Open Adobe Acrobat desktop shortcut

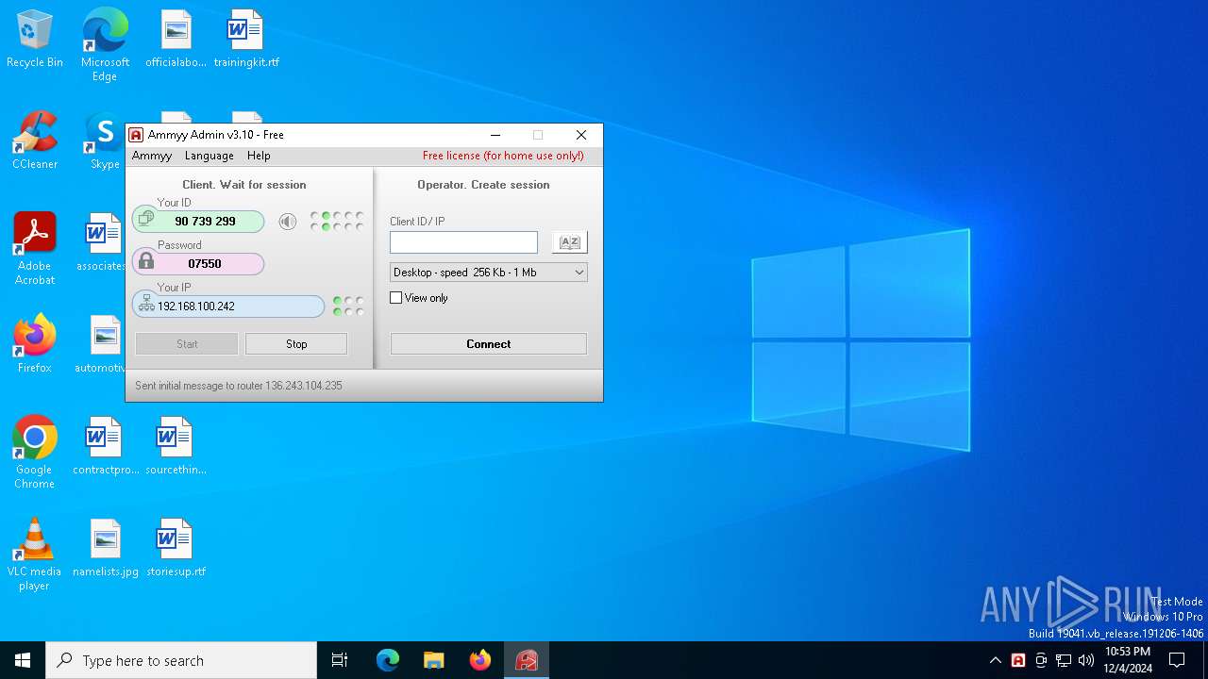35,249
